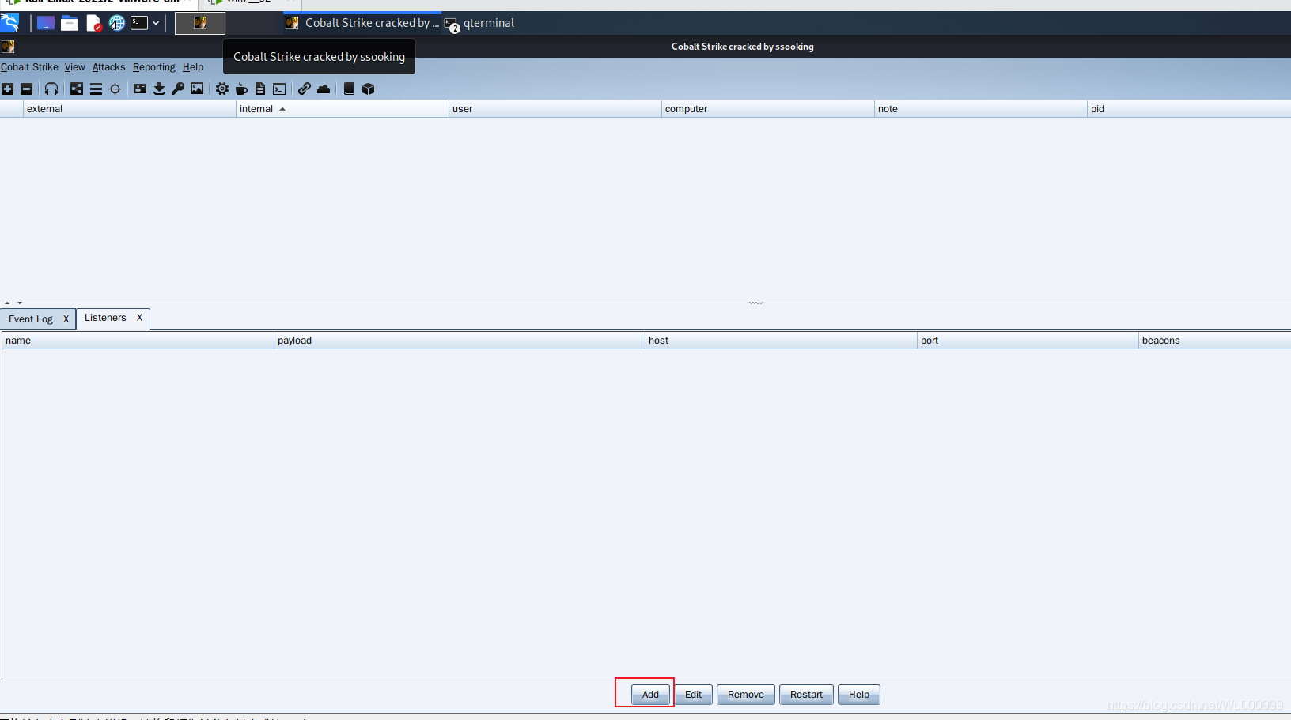Screen dimensions: 1291x720
Task: Click the MS Office Macro document icon
Action: coord(260,89)
